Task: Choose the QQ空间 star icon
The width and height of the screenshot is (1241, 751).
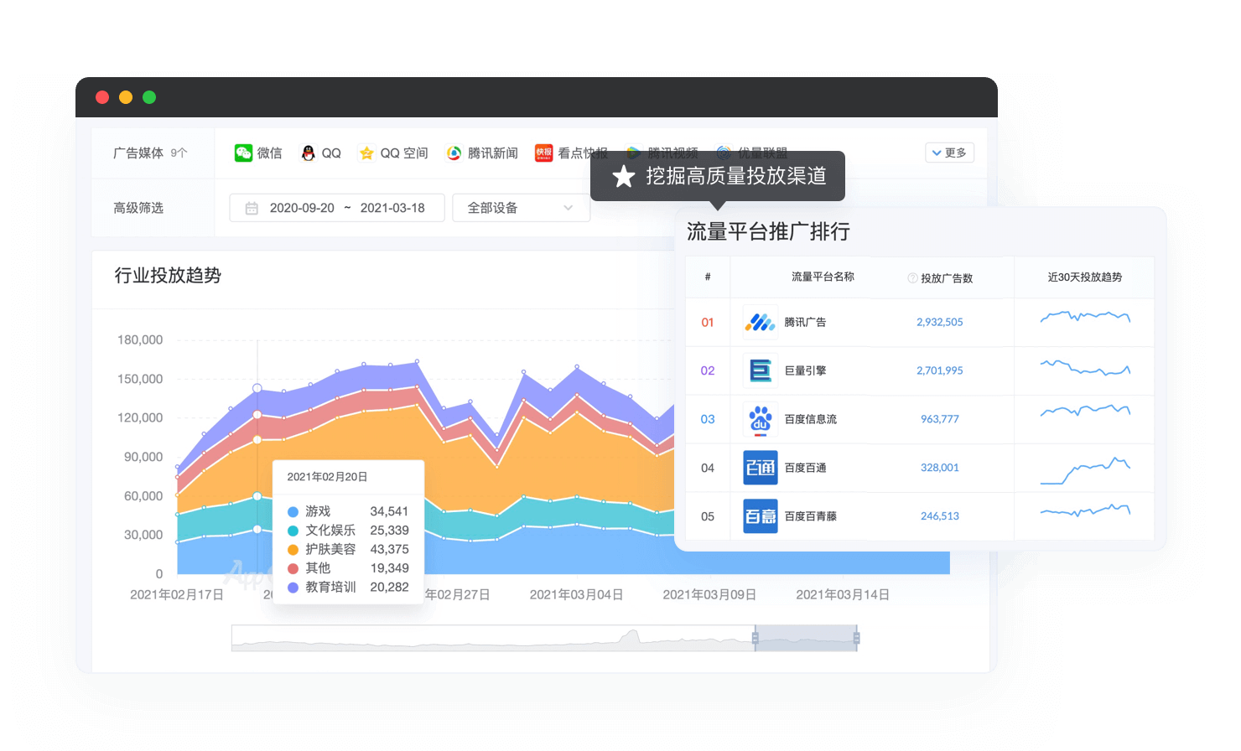Action: [366, 153]
